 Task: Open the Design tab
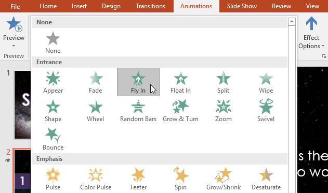pyautogui.click(x=111, y=6)
